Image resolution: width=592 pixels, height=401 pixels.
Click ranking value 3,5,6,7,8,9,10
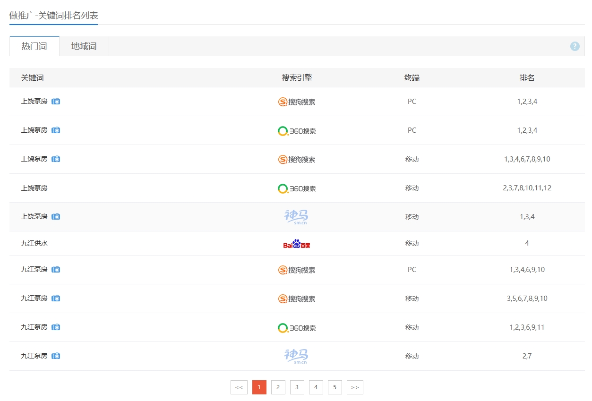click(x=527, y=299)
